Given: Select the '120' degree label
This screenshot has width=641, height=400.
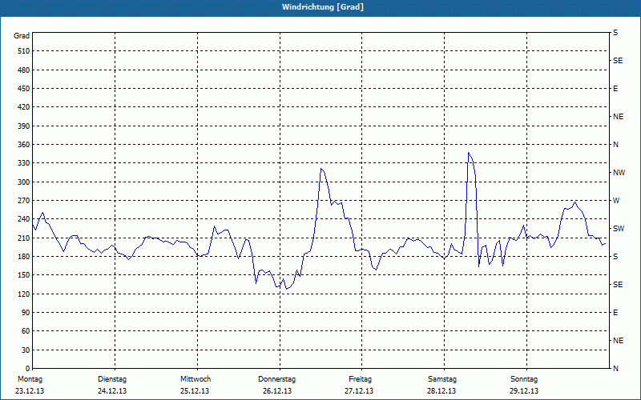Looking at the screenshot, I should tap(24, 294).
